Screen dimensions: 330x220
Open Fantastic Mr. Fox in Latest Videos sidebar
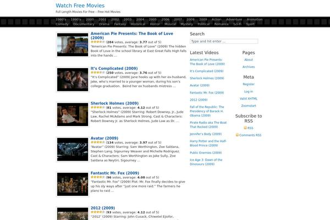[207, 92]
